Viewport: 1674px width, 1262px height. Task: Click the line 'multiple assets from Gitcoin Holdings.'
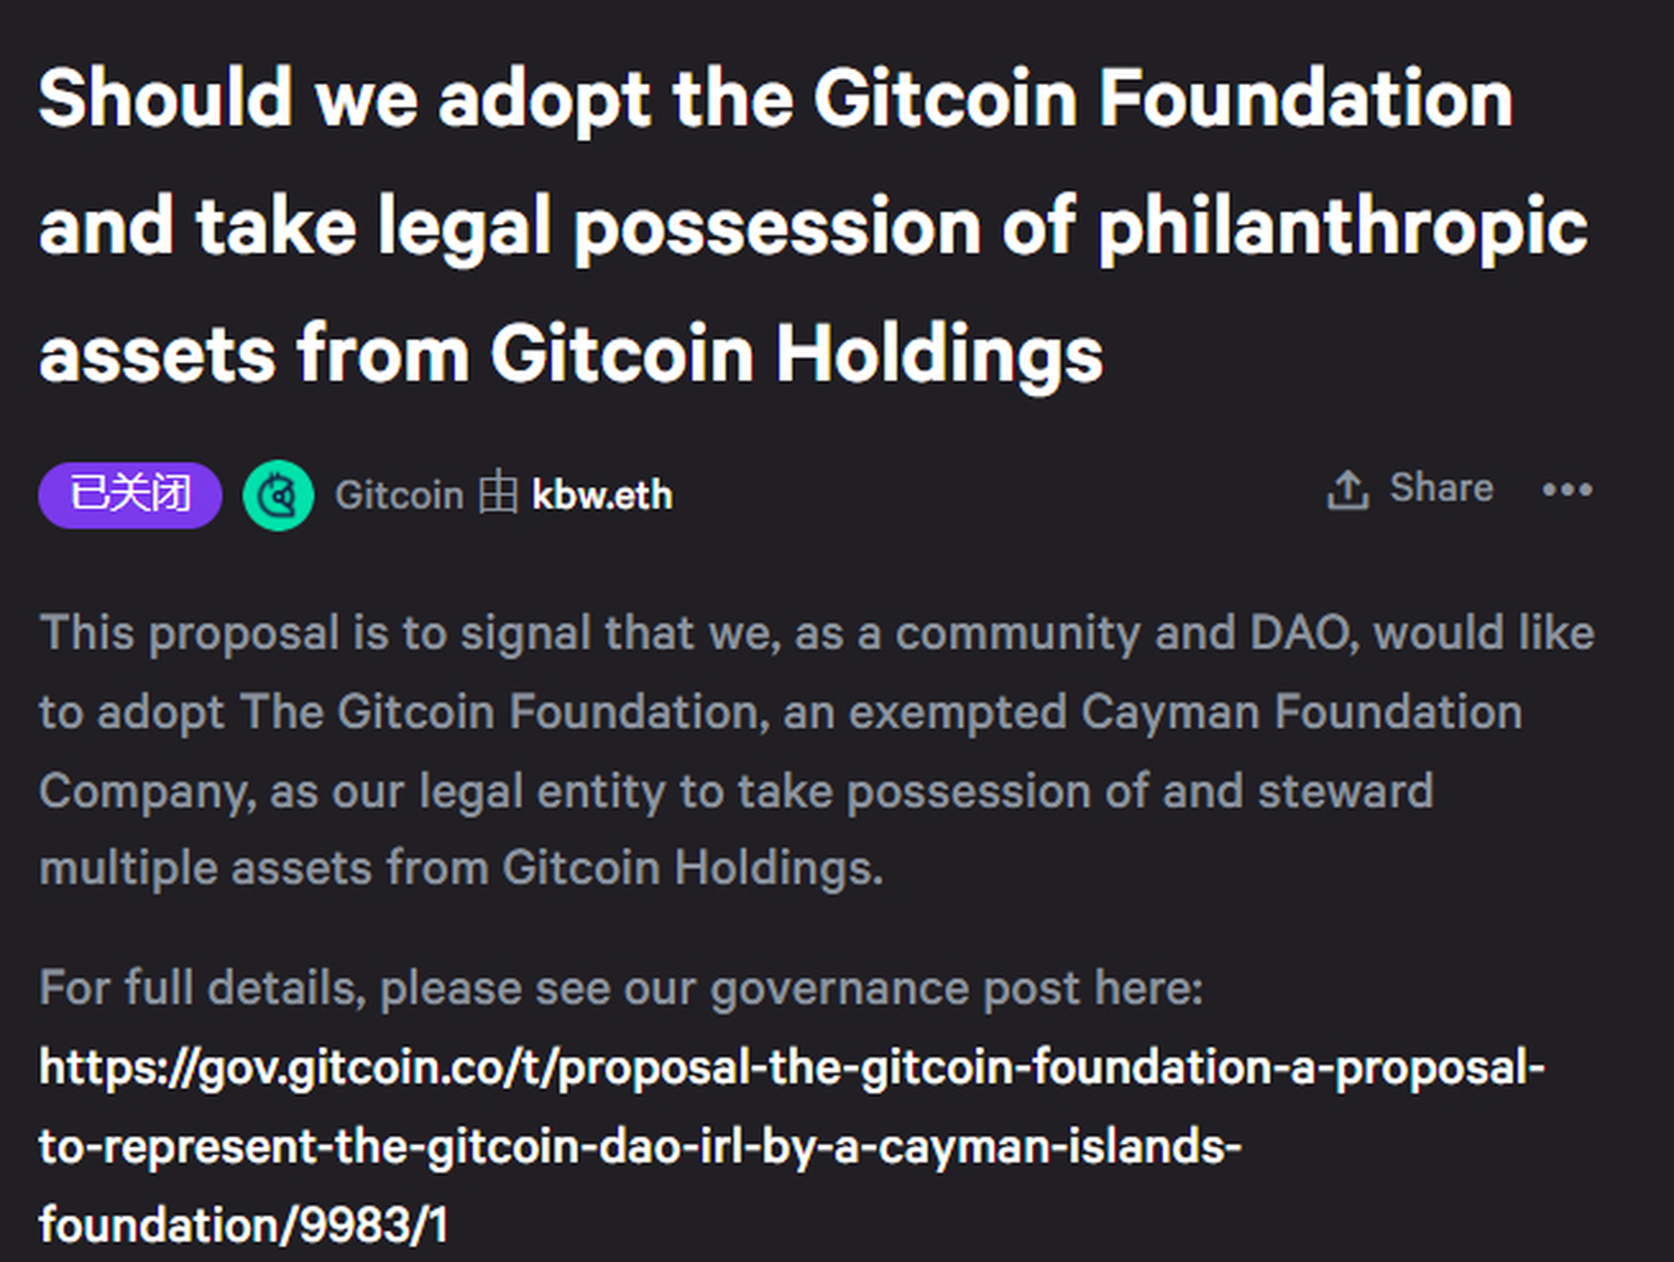(x=461, y=869)
